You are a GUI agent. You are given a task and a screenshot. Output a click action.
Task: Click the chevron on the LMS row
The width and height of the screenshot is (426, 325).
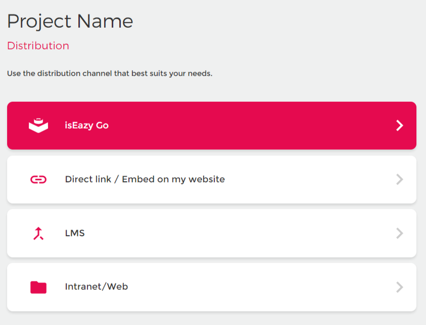(400, 233)
